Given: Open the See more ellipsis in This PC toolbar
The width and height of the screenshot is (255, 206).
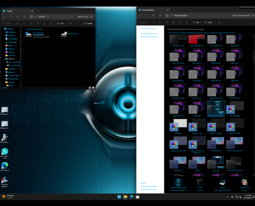Looking at the screenshot, I should click(x=70, y=24).
